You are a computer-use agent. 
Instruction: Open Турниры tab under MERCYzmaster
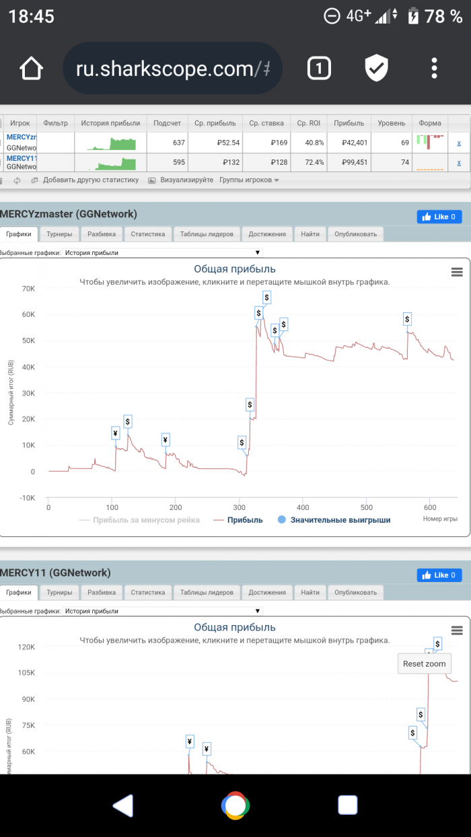(x=60, y=234)
